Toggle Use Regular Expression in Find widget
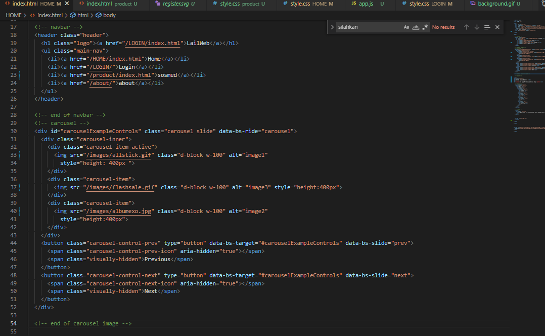The width and height of the screenshot is (545, 336). coord(425,27)
